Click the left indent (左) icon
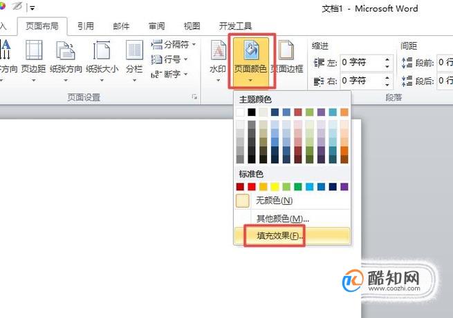The image size is (453, 318). [319, 62]
